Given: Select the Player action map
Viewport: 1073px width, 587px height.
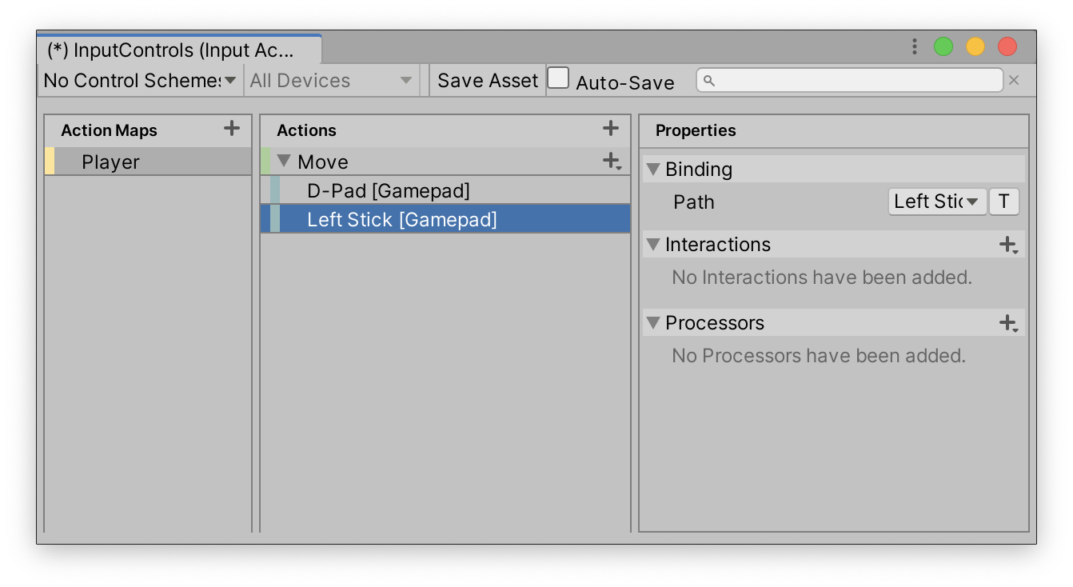Looking at the screenshot, I should pos(110,162).
